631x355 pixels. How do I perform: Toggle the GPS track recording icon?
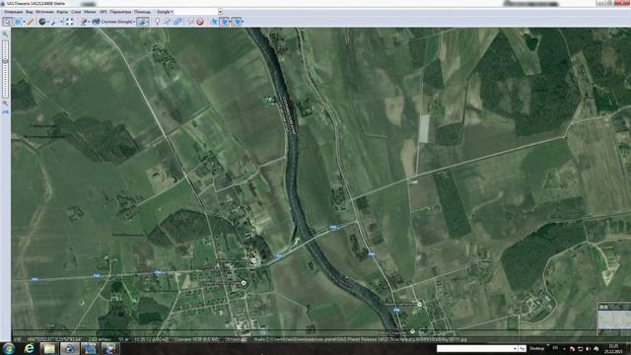pos(225,22)
